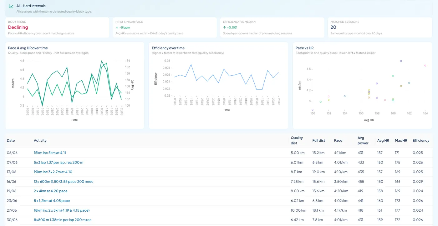
Task: Click the 'Efficiency over time' chart title
Action: pos(168,48)
